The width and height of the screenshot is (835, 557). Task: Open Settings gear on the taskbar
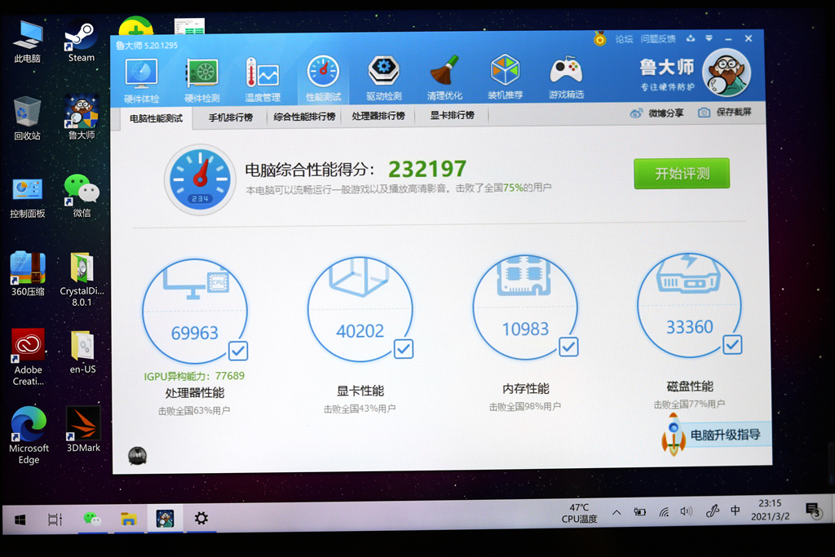[201, 518]
